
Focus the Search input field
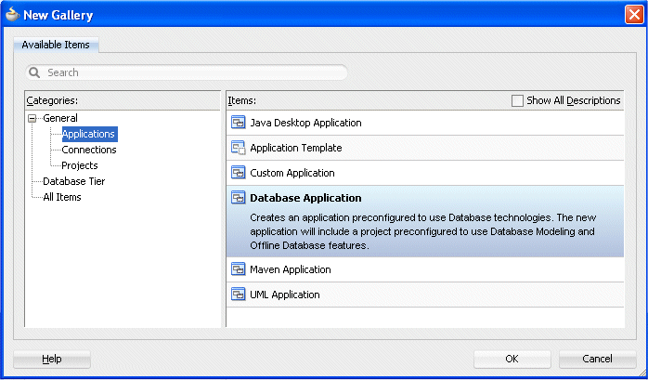(195, 72)
